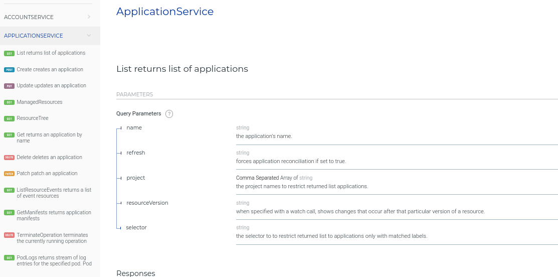This screenshot has width=558, height=277.
Task: Click GET badge beside List returns list
Action: [x=9, y=53]
